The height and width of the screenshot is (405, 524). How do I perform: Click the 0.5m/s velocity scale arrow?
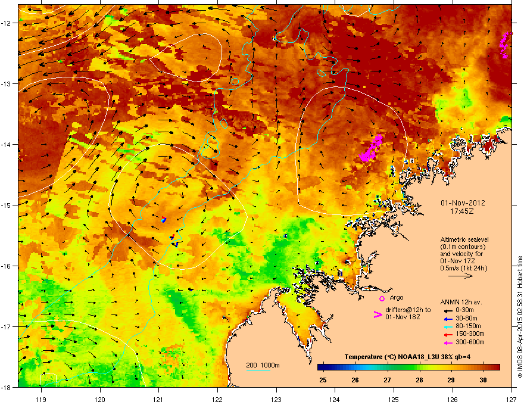(x=460, y=276)
